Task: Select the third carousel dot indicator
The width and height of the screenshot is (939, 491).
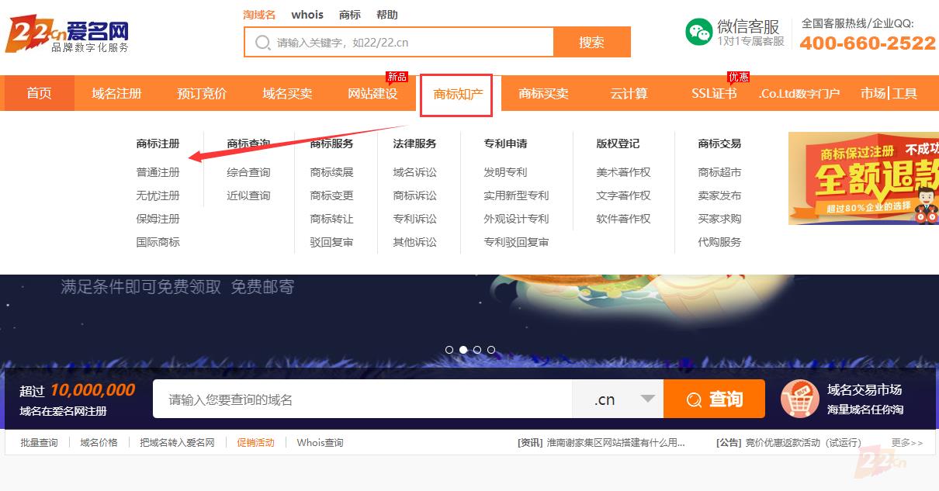Action: (x=477, y=350)
